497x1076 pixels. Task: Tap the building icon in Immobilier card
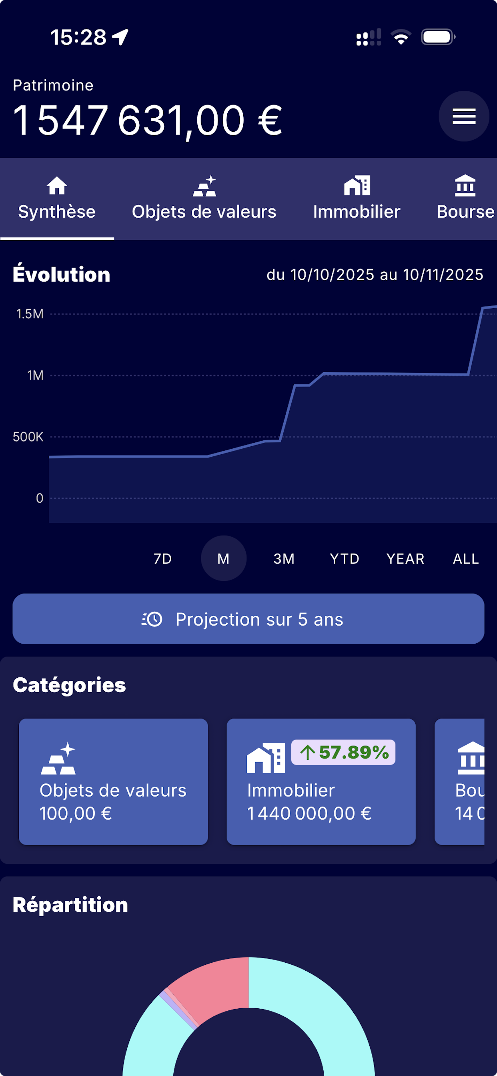266,758
